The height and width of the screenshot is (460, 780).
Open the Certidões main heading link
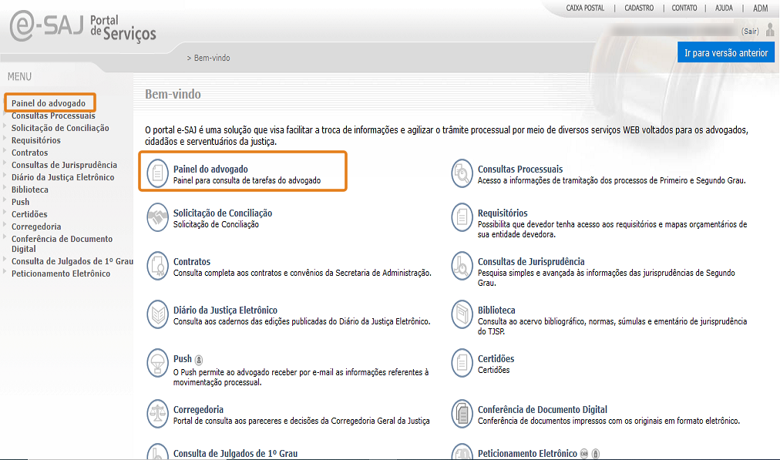[x=496, y=358]
